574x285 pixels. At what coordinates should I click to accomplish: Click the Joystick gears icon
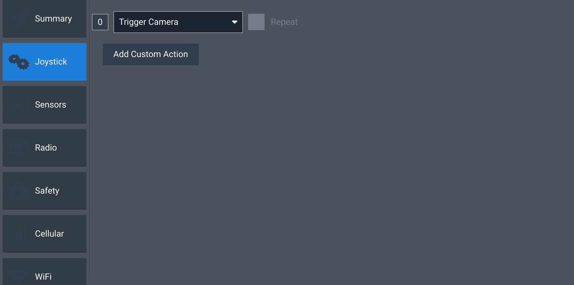tap(19, 62)
